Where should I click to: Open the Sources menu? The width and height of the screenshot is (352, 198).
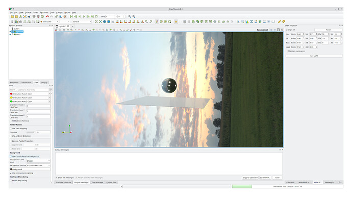(x=28, y=13)
